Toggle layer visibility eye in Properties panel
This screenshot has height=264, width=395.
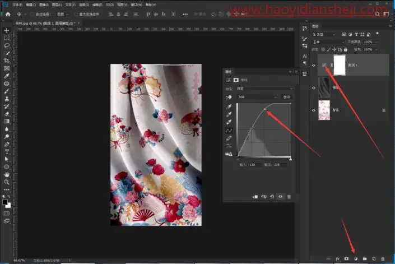(280, 197)
